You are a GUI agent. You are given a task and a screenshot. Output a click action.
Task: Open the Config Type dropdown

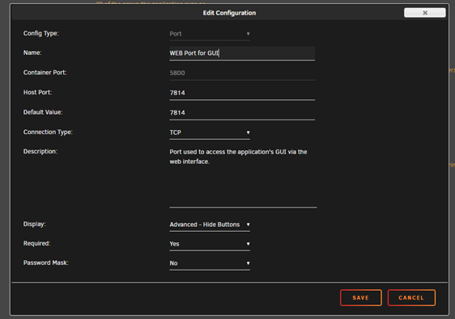[x=210, y=34]
